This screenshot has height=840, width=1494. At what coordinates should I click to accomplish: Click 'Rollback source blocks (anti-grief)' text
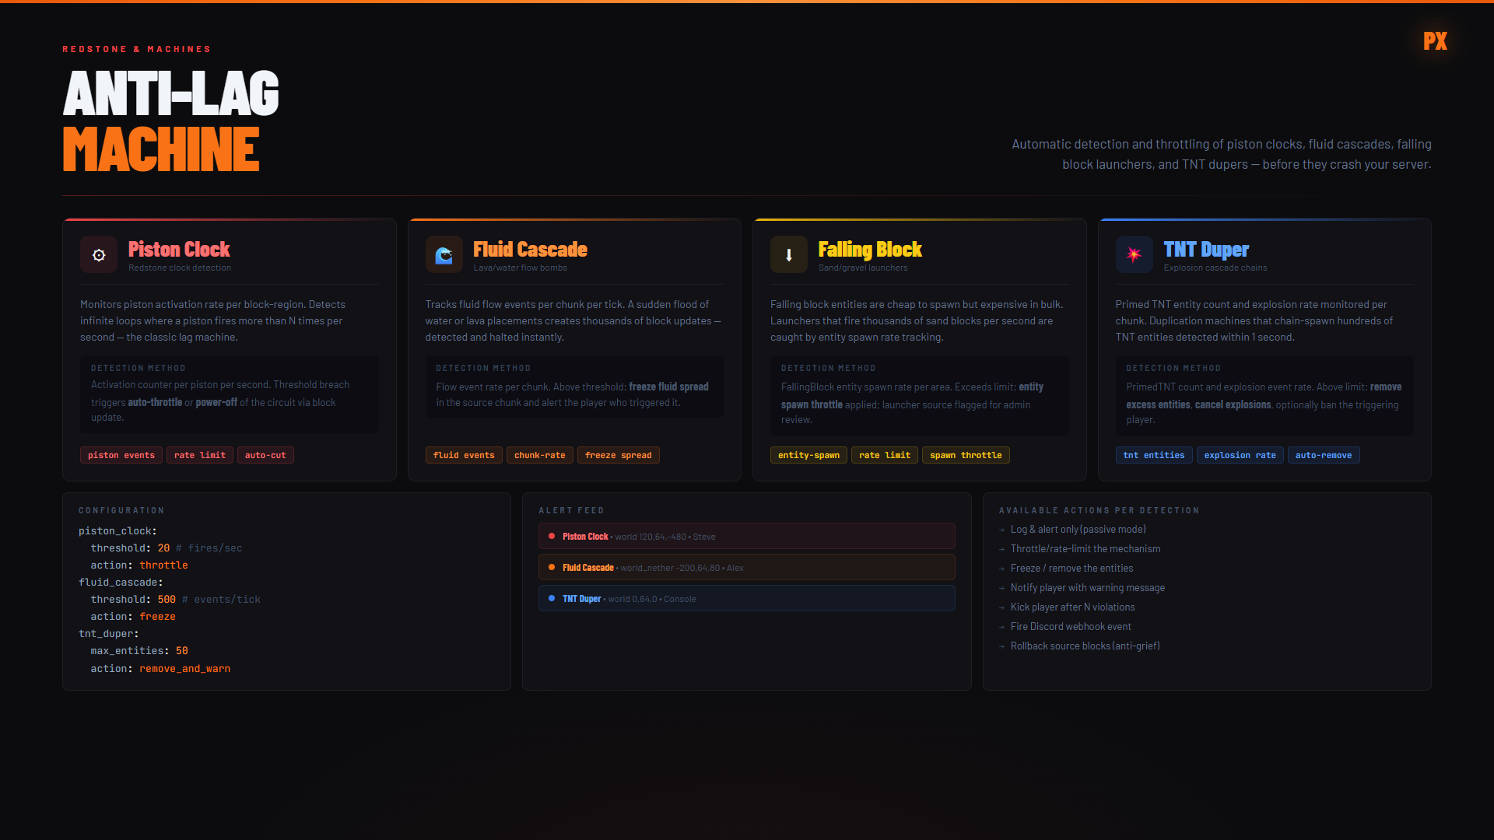point(1085,646)
